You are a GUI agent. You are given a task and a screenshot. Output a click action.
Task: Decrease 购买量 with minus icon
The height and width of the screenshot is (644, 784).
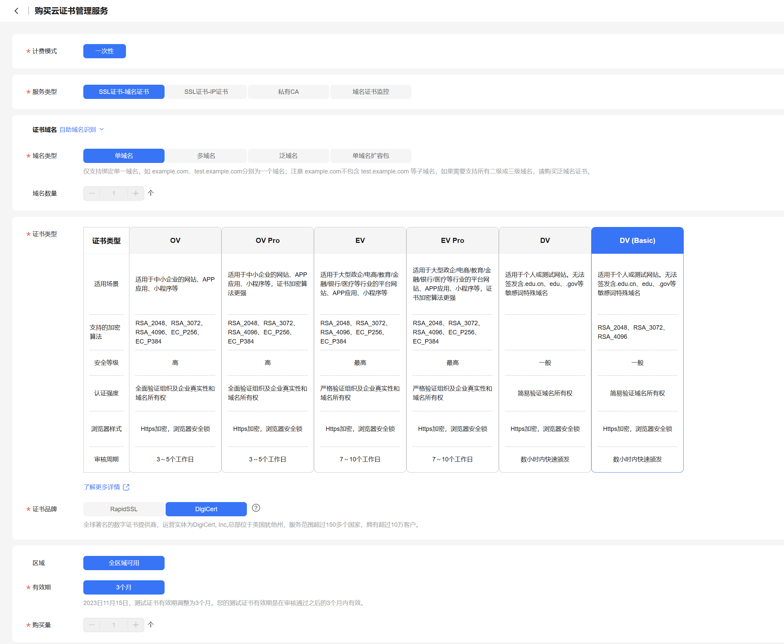click(91, 625)
